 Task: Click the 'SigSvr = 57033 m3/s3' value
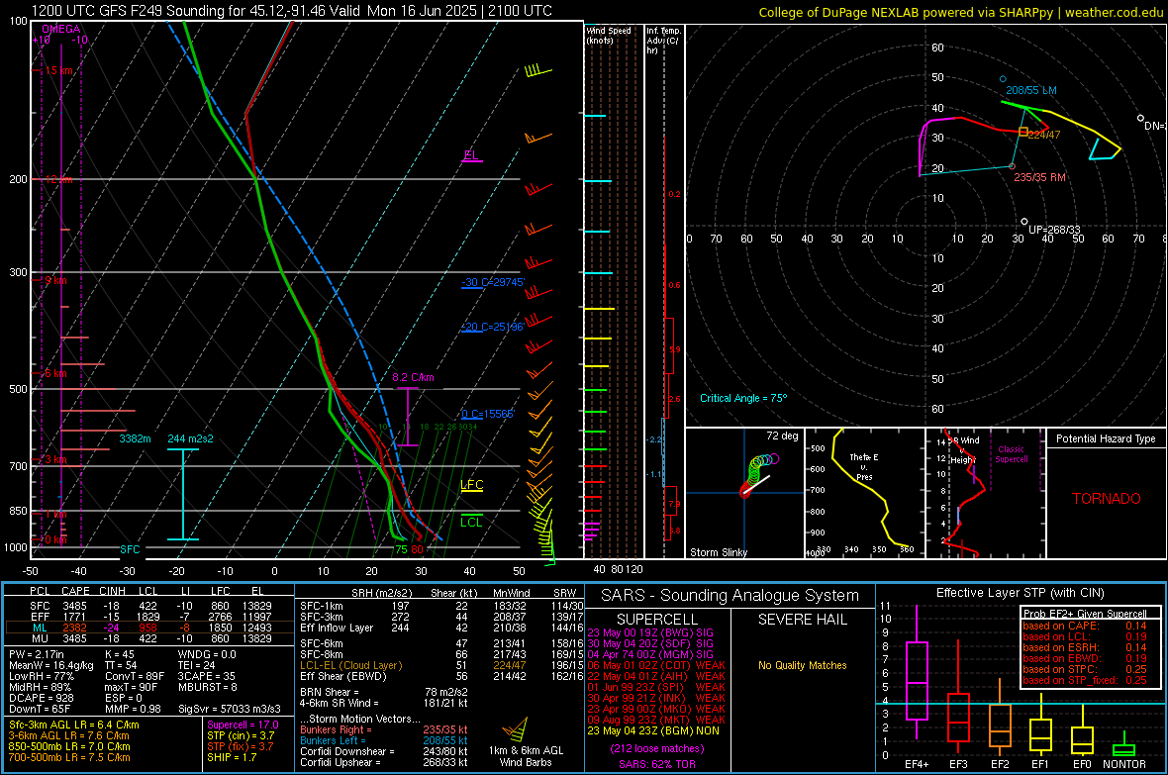pyautogui.click(x=230, y=709)
